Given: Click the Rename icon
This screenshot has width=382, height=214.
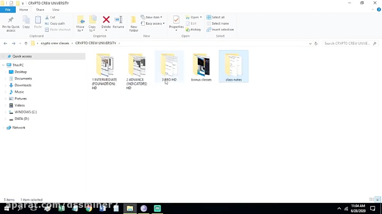Looking at the screenshot, I should tap(119, 19).
